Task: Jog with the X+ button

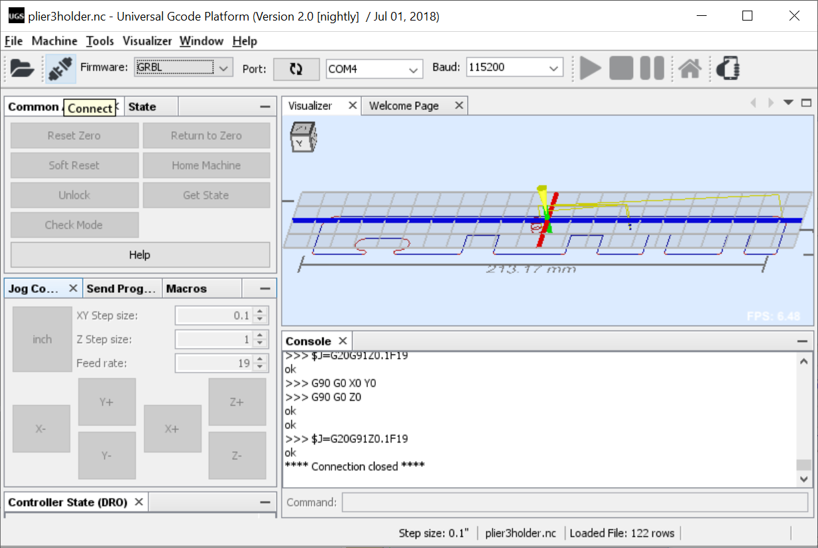Action: pyautogui.click(x=172, y=429)
